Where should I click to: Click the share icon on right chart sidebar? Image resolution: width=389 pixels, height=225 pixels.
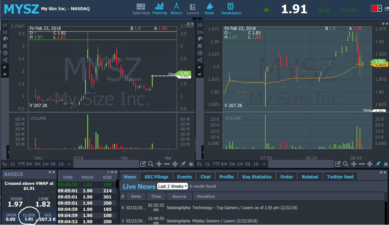click(200, 60)
